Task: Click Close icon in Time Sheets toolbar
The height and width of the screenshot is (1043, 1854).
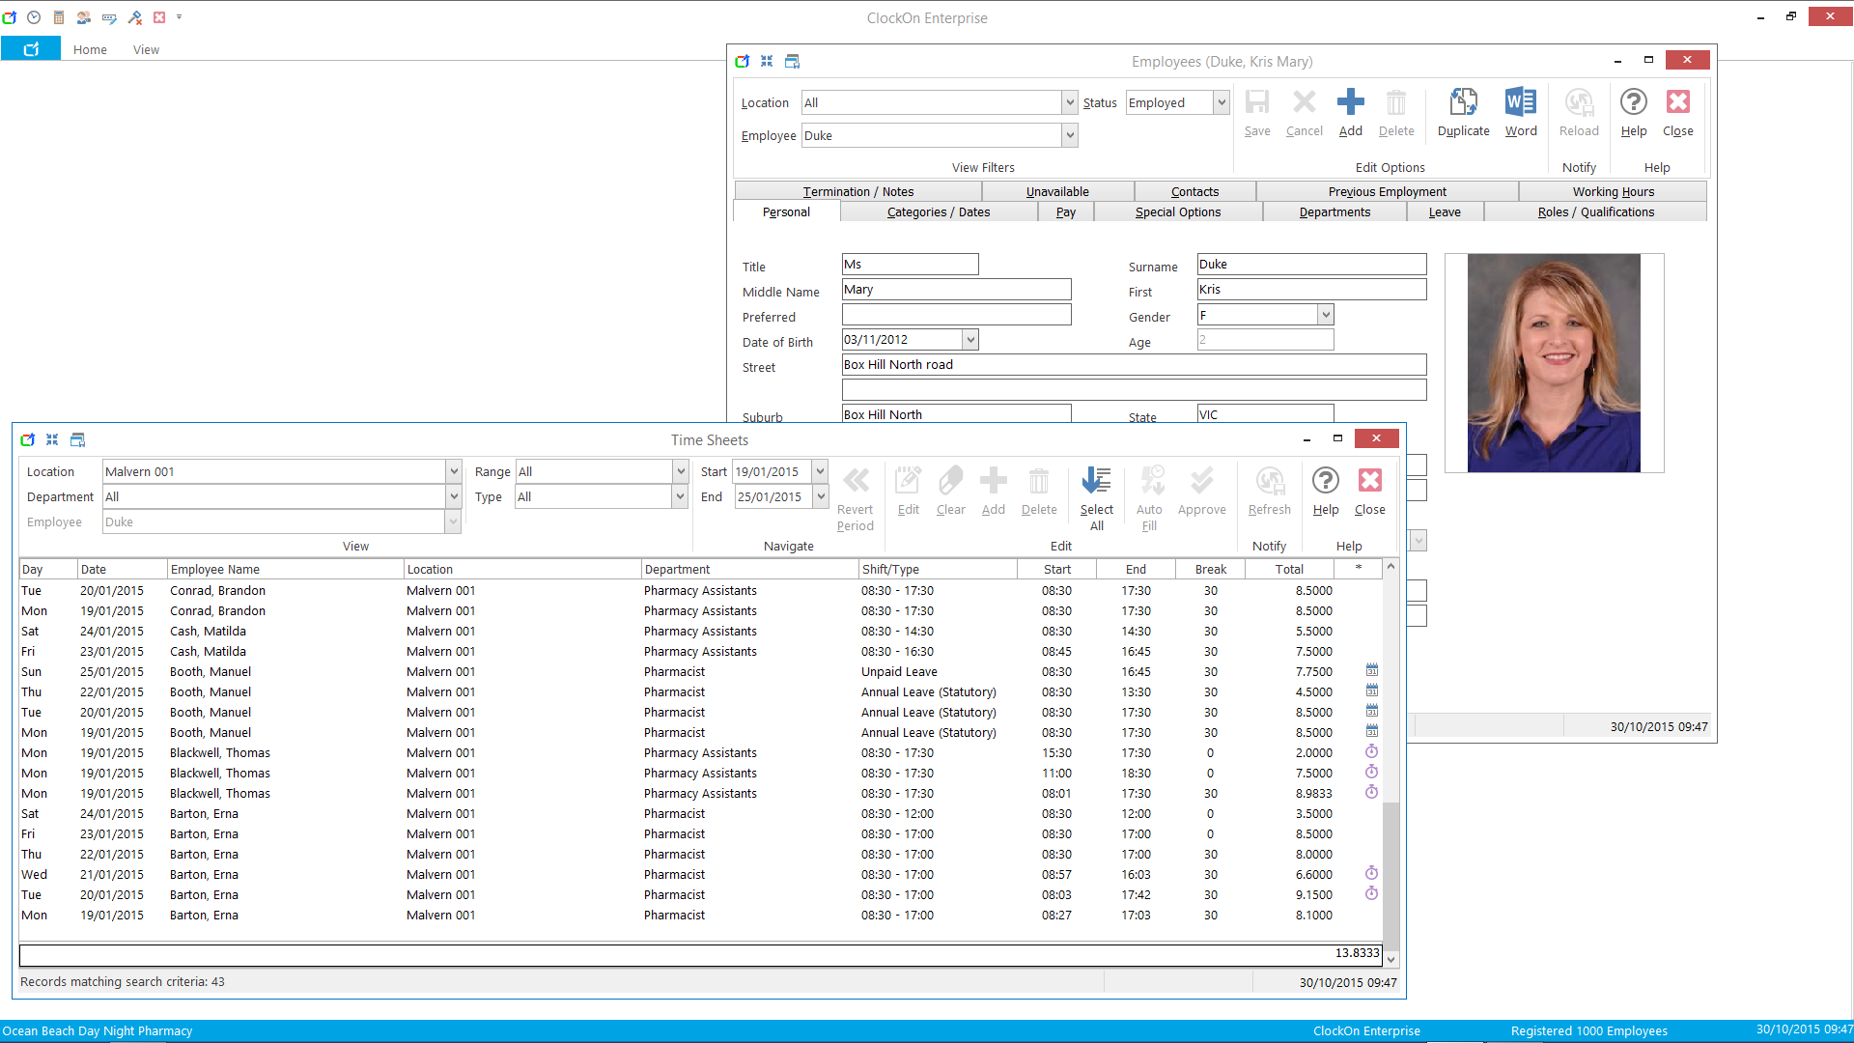Action: [x=1369, y=482]
